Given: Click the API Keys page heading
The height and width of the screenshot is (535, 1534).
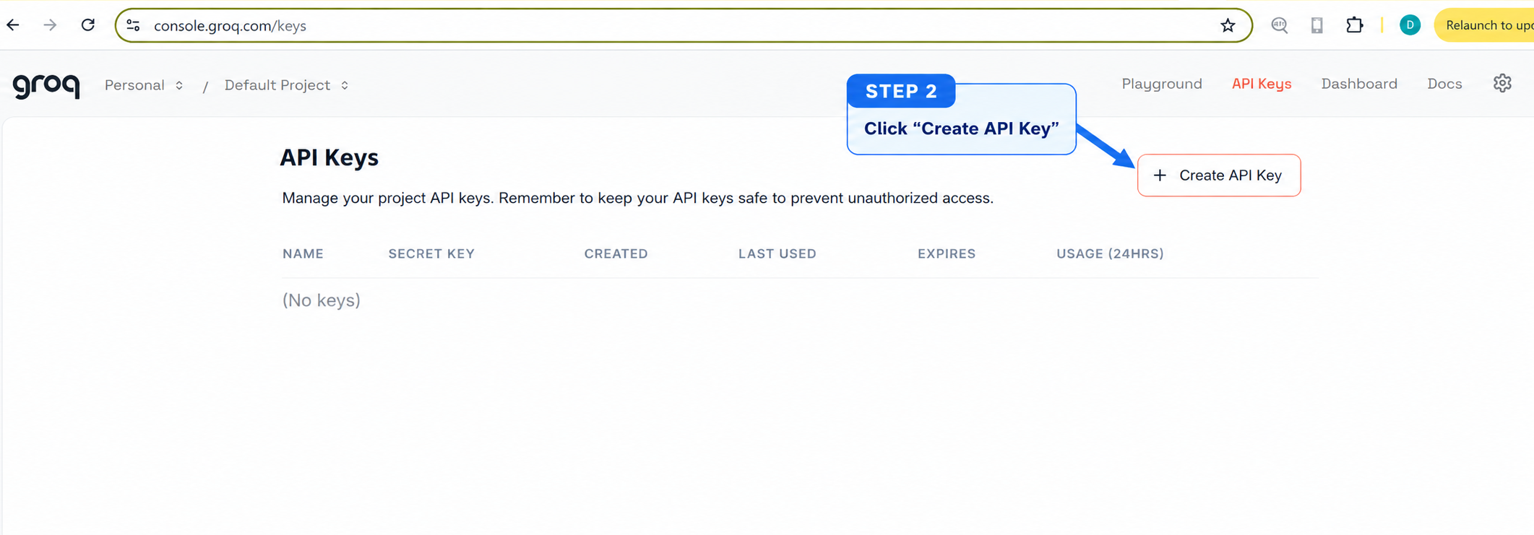Looking at the screenshot, I should (x=329, y=157).
